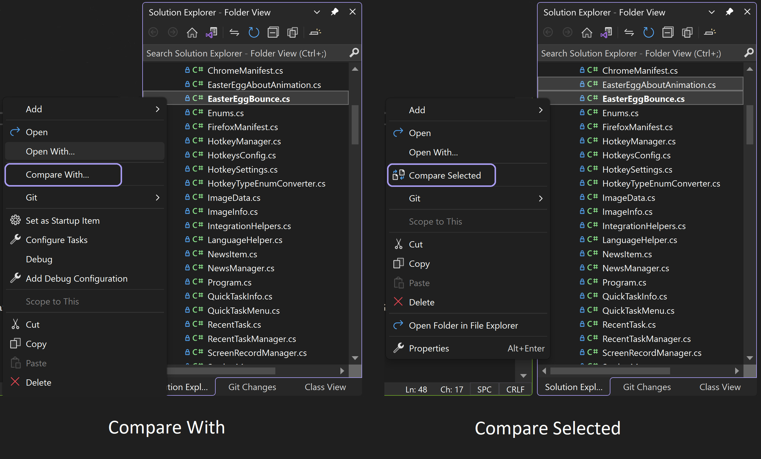
Task: Click the Git Changes tab
Action: point(252,387)
